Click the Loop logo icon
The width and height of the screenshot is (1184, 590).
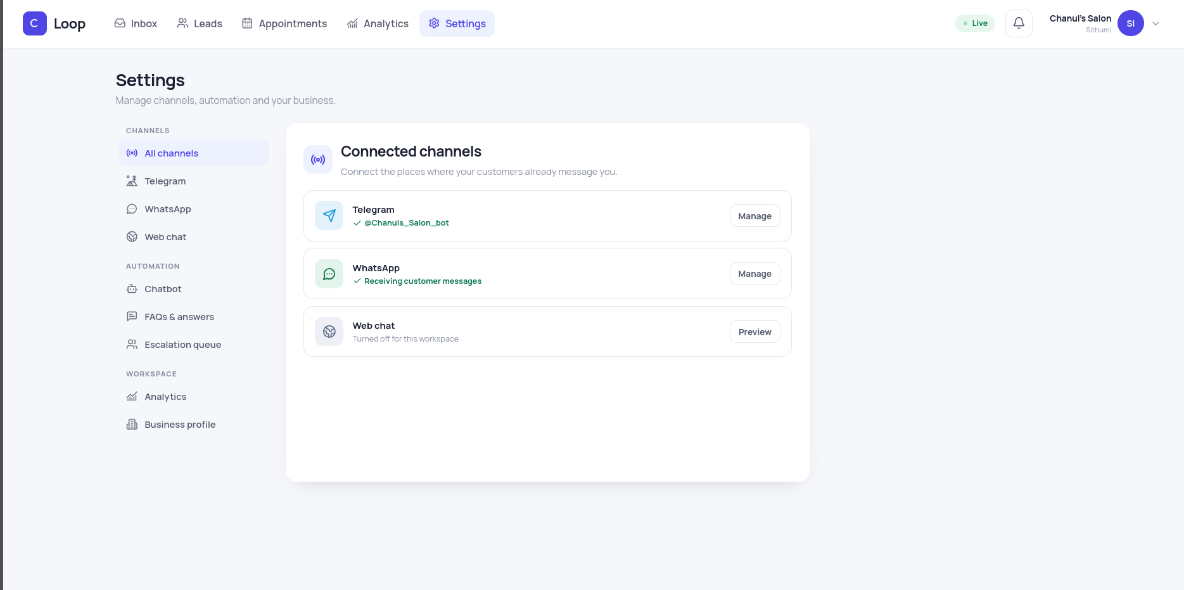point(34,23)
